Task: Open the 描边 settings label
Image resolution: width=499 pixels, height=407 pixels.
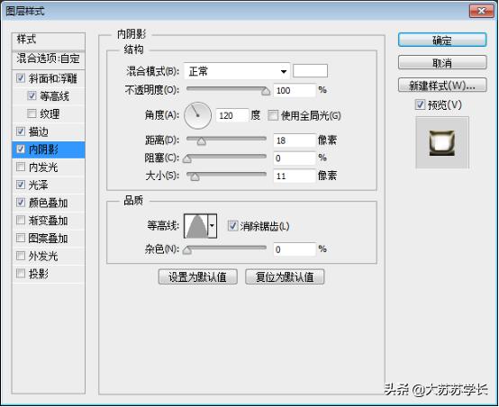Action: 39,131
